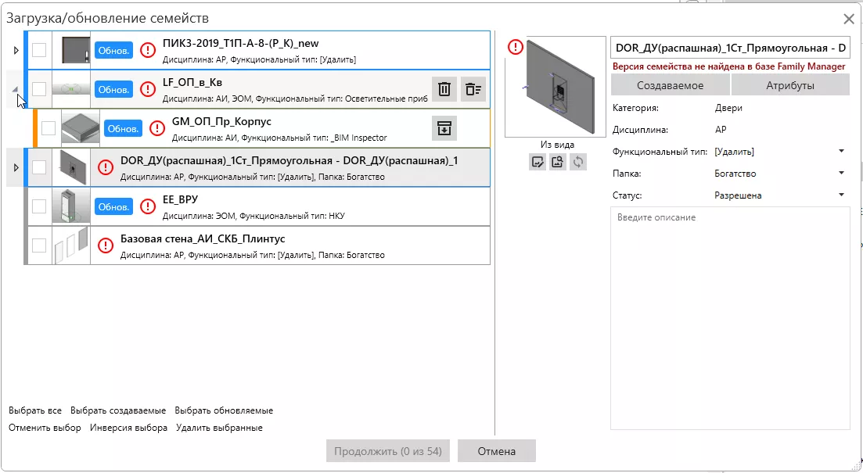
Task: Tick the checkbox for ПИК3-2019_Т1П-А-8-(Р_К)_new
Action: pyautogui.click(x=39, y=50)
